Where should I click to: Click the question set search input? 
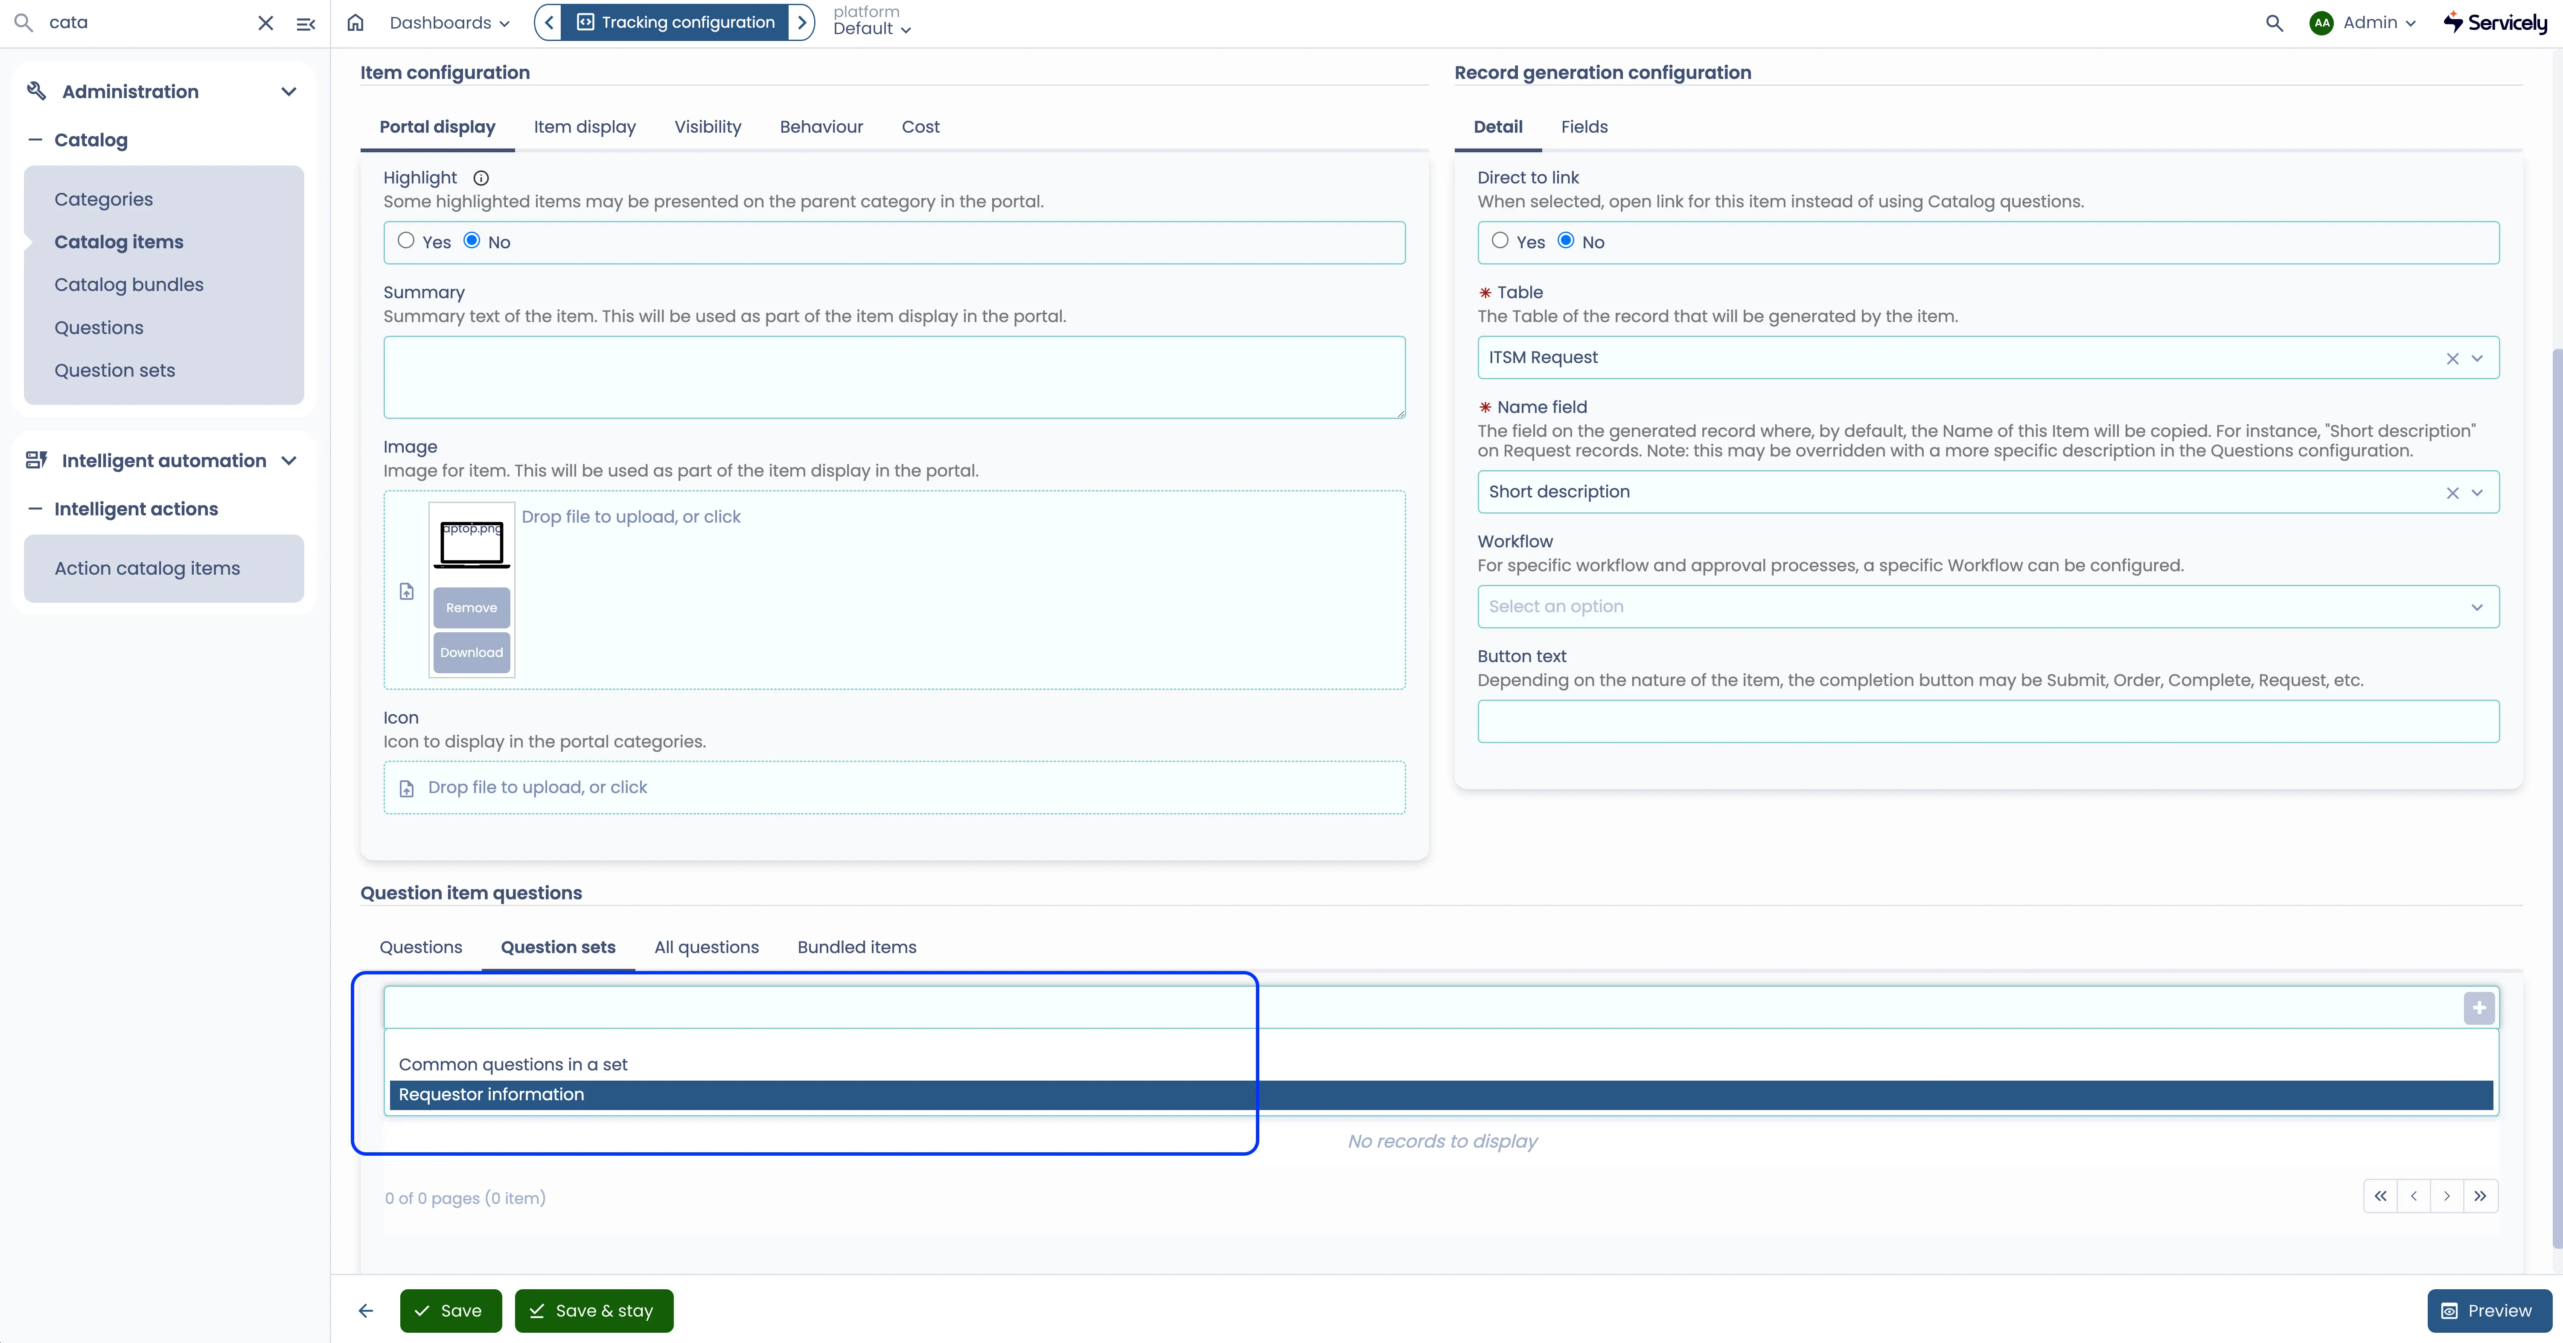click(x=1423, y=1008)
